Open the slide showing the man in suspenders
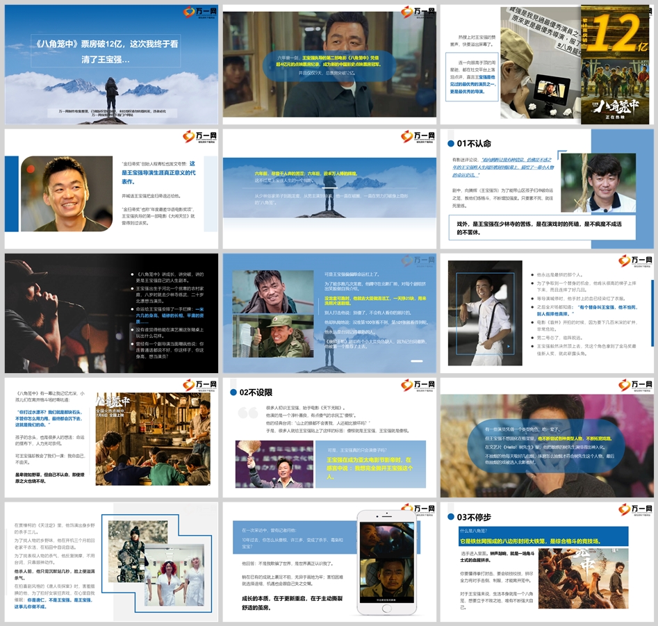 547,313
